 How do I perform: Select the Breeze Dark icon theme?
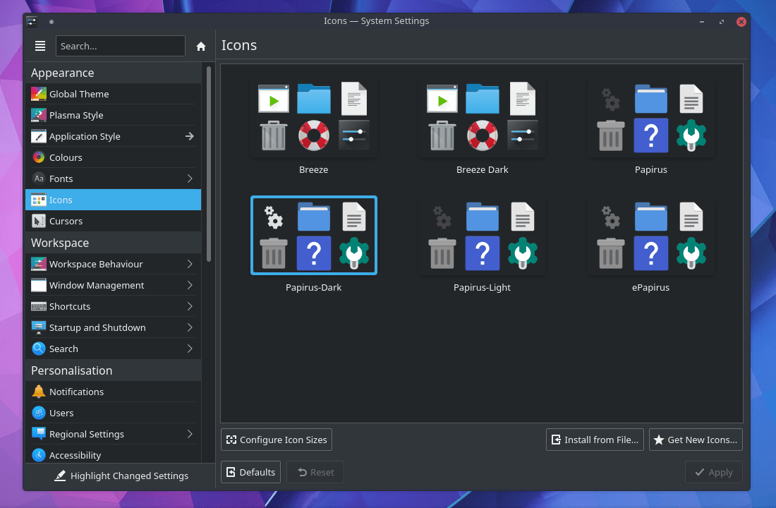pos(482,118)
